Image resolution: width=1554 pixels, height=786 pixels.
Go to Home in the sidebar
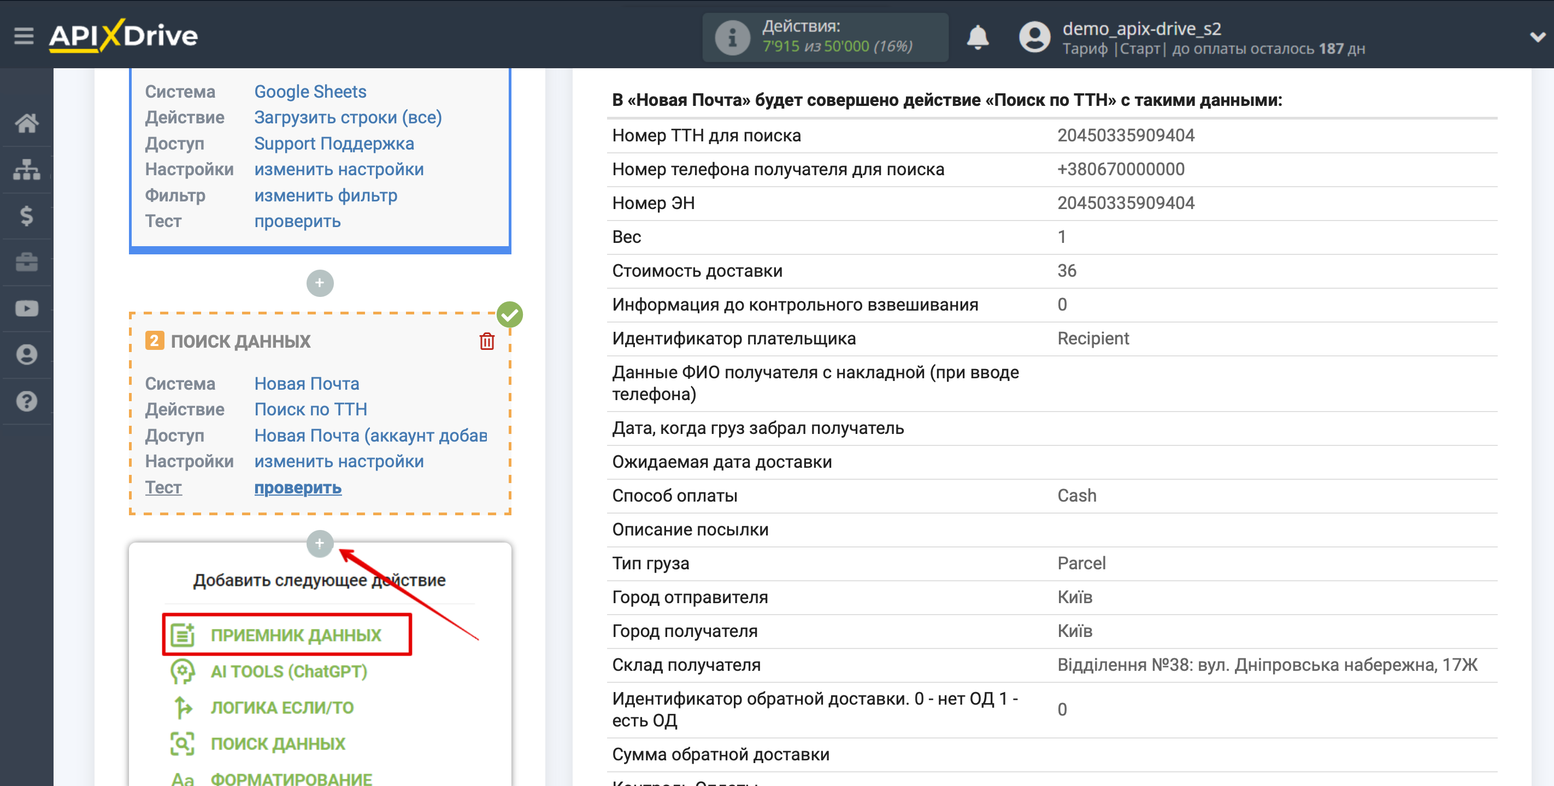coord(27,123)
